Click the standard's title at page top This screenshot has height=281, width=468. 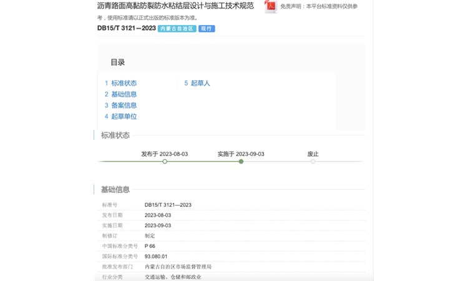[x=175, y=6]
